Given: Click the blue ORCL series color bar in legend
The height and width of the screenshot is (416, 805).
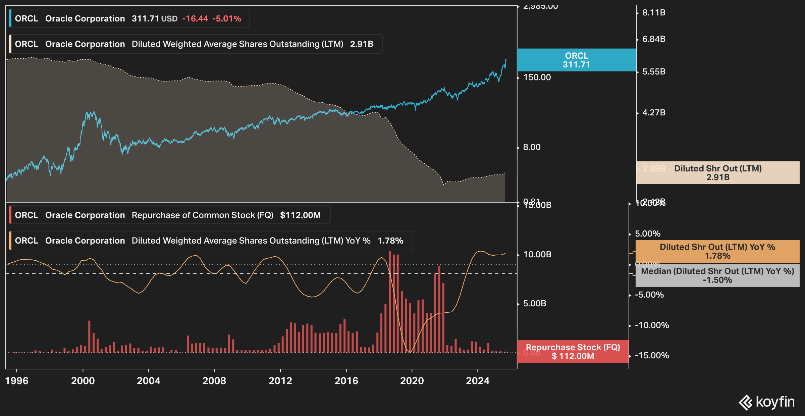Looking at the screenshot, I should pos(11,18).
